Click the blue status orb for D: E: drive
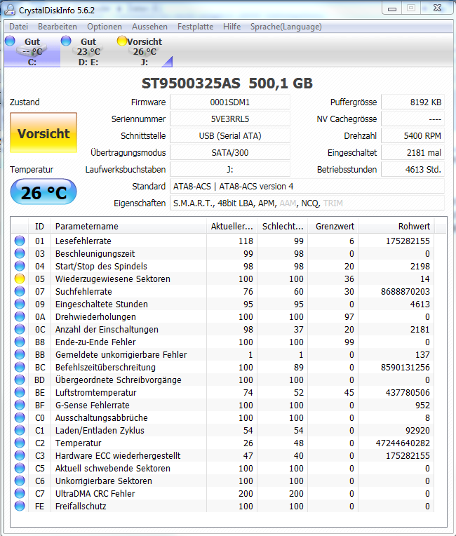Image resolution: width=456 pixels, height=536 pixels. point(66,41)
